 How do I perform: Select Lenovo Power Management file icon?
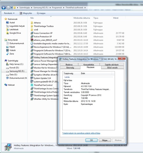click(x=32, y=61)
